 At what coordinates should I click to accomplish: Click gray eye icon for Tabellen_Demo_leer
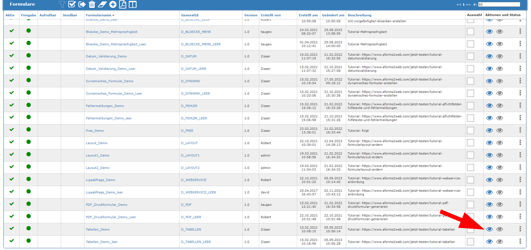pos(500,242)
